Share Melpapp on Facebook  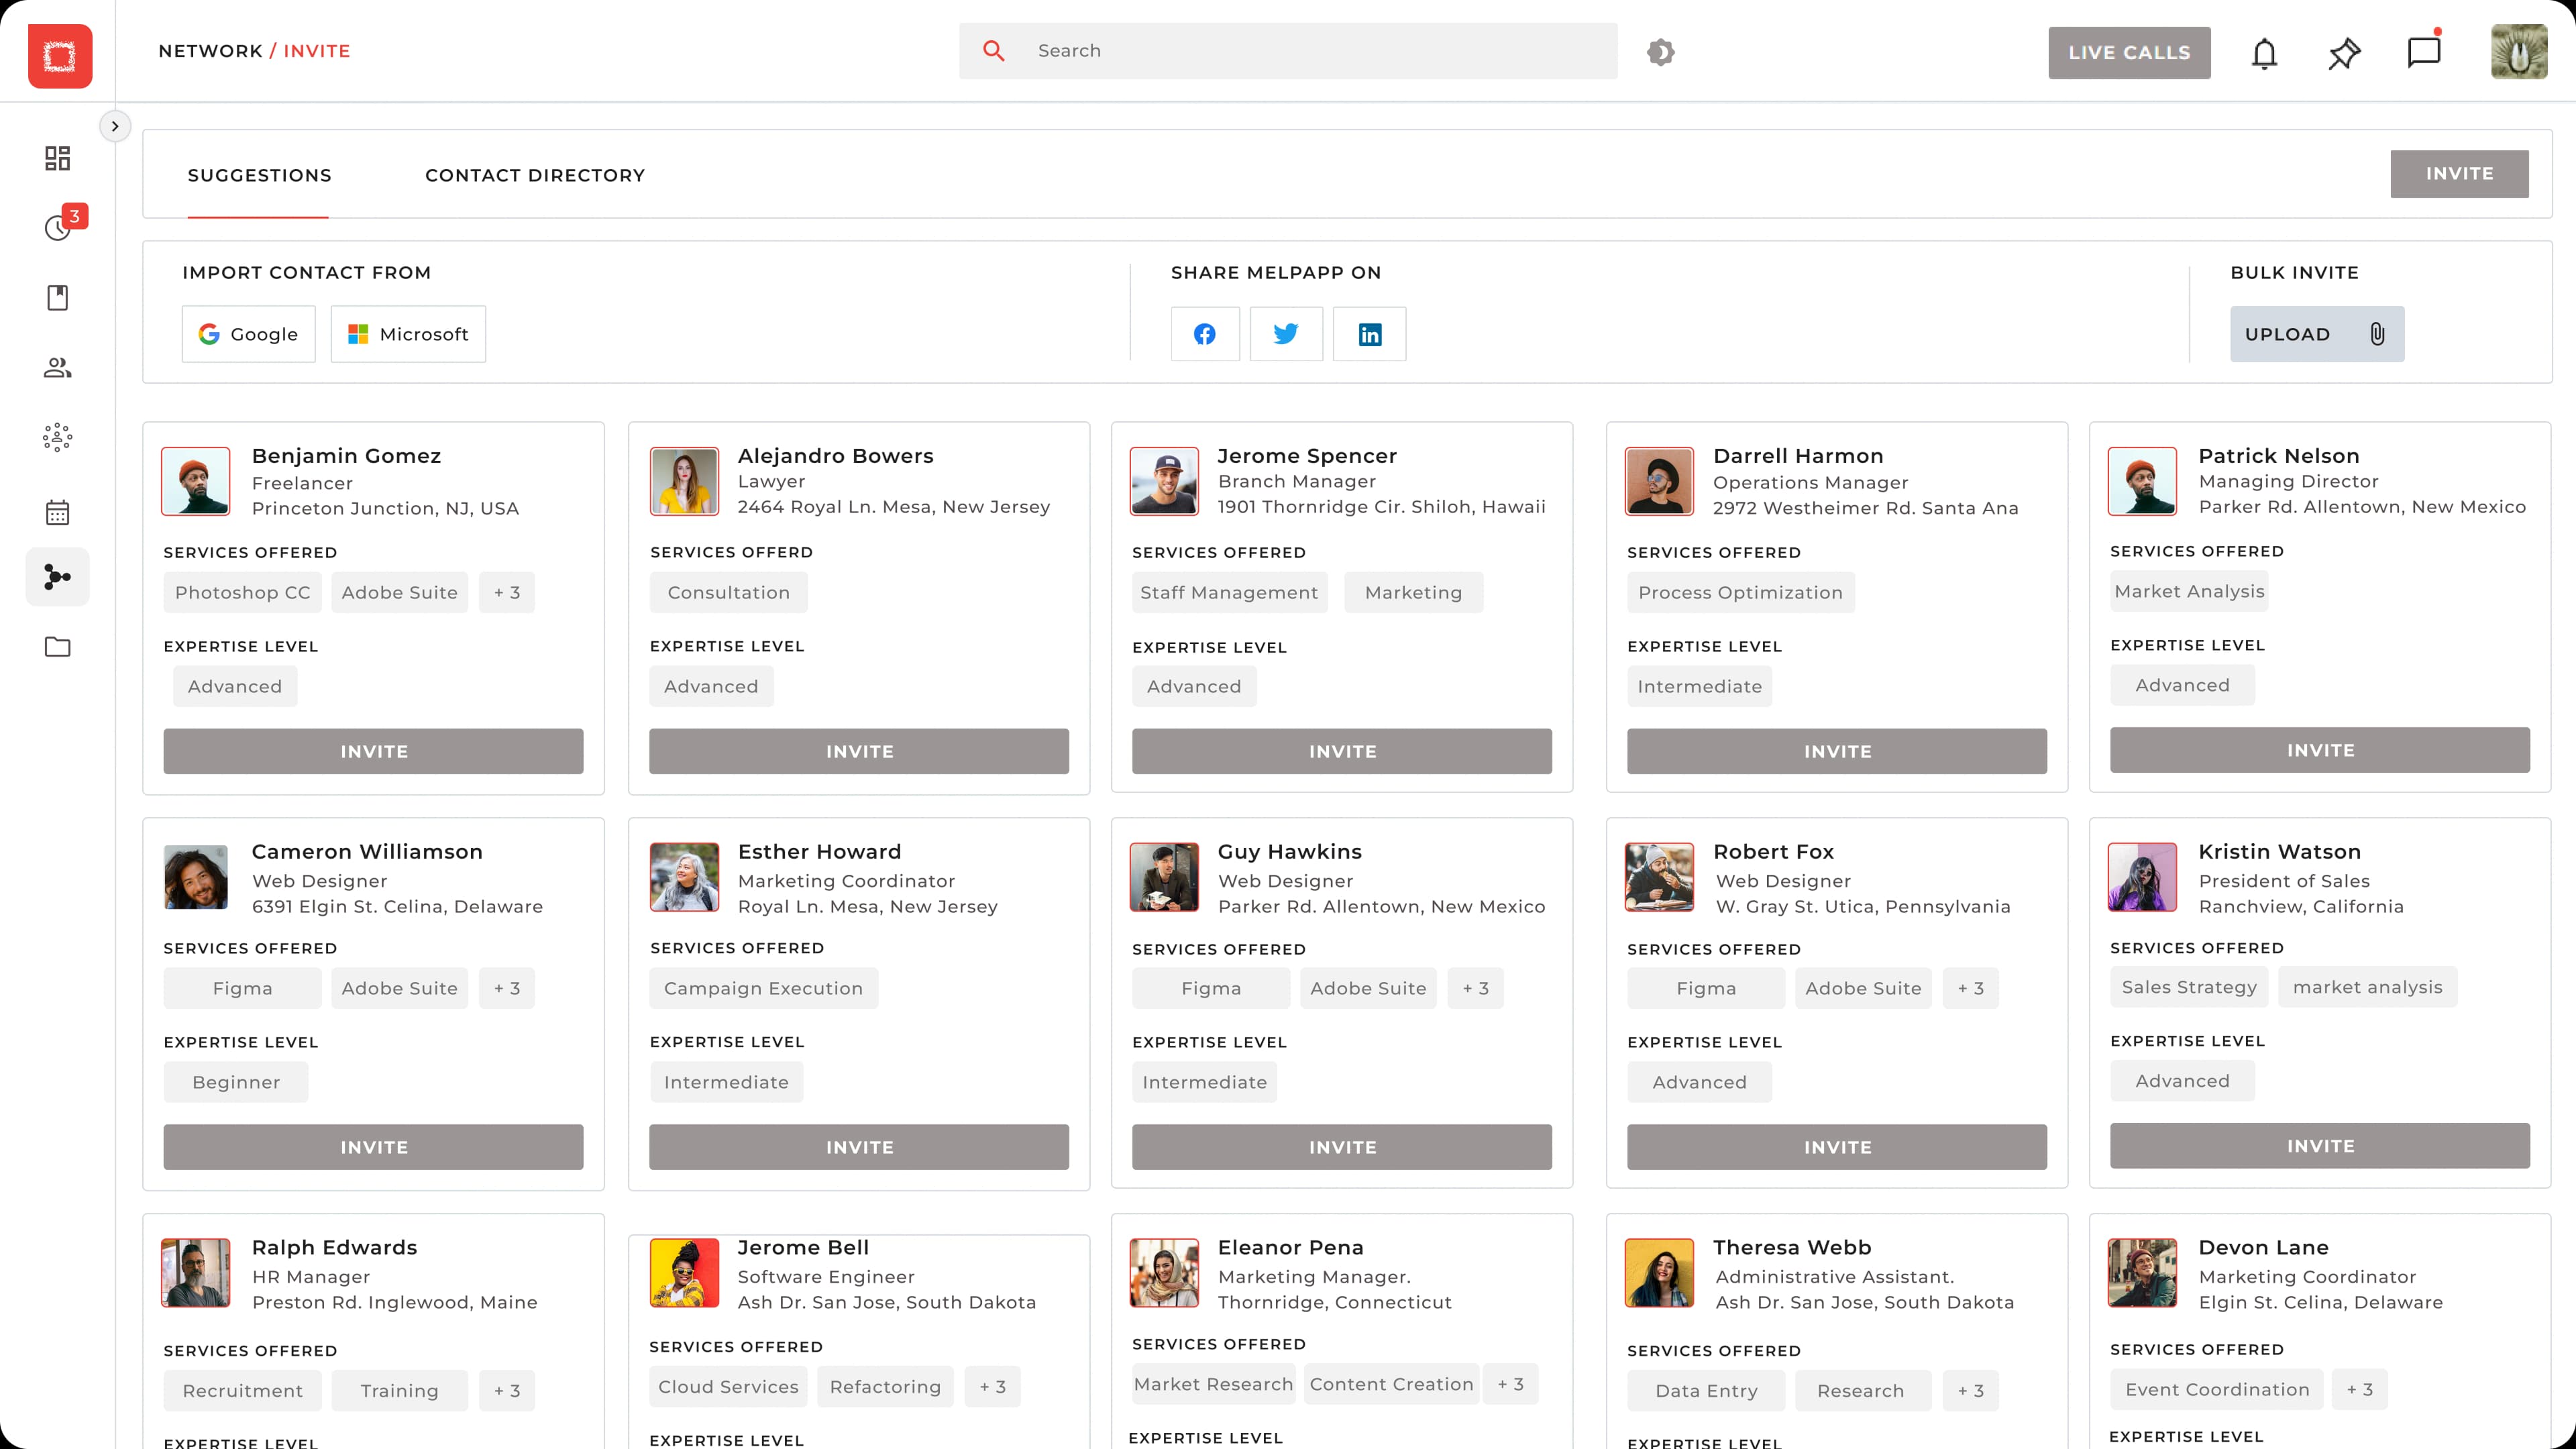click(1205, 334)
